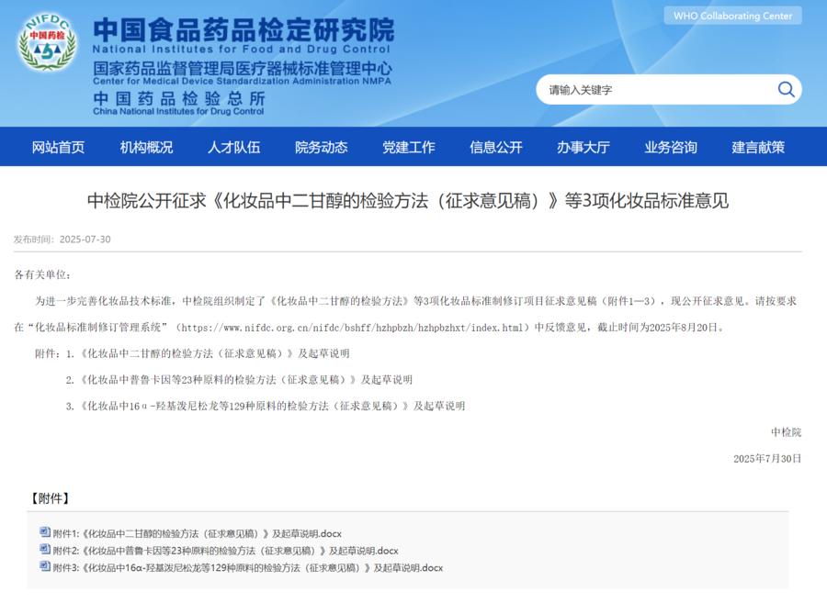827x603 pixels.
Task: Open 院务动态 navigation item
Action: pyautogui.click(x=321, y=147)
